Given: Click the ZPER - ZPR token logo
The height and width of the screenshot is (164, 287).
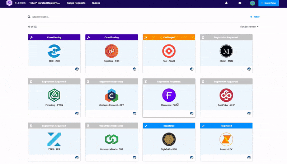Looking at the screenshot, I should click(54, 139).
